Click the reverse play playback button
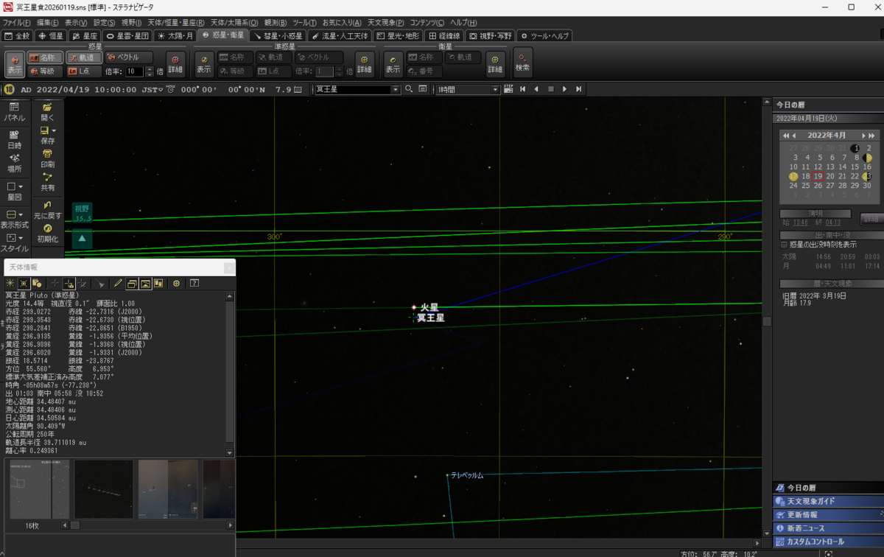Viewport: 884px width, 557px height. coord(536,89)
